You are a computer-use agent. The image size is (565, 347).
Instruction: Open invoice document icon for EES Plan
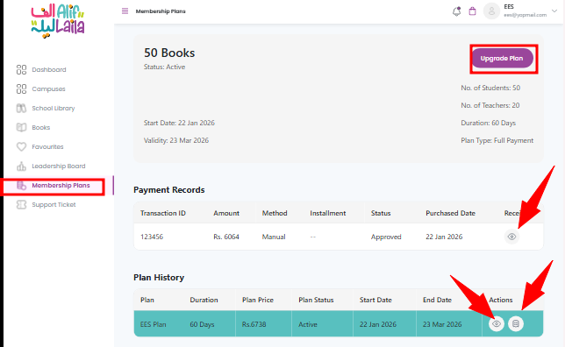(516, 323)
